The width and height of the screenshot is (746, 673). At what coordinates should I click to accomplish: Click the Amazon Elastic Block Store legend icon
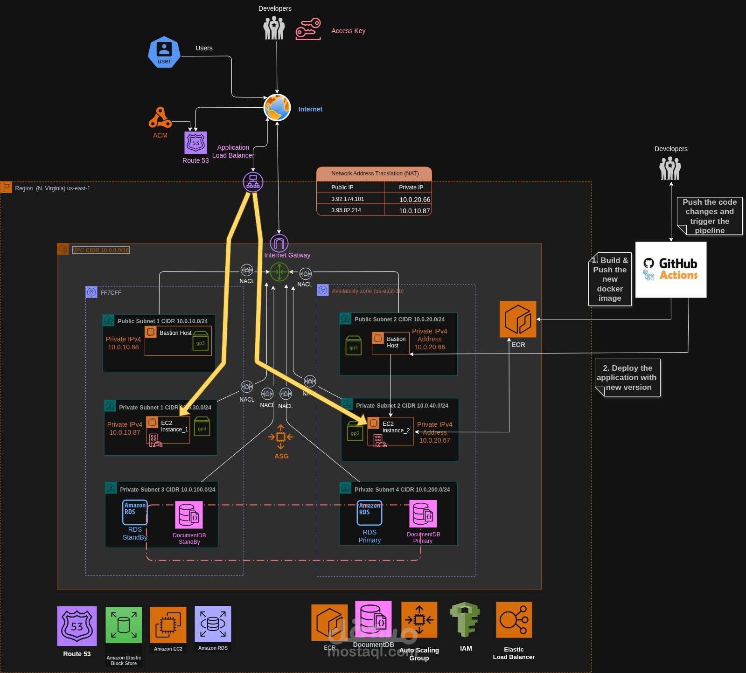124,625
